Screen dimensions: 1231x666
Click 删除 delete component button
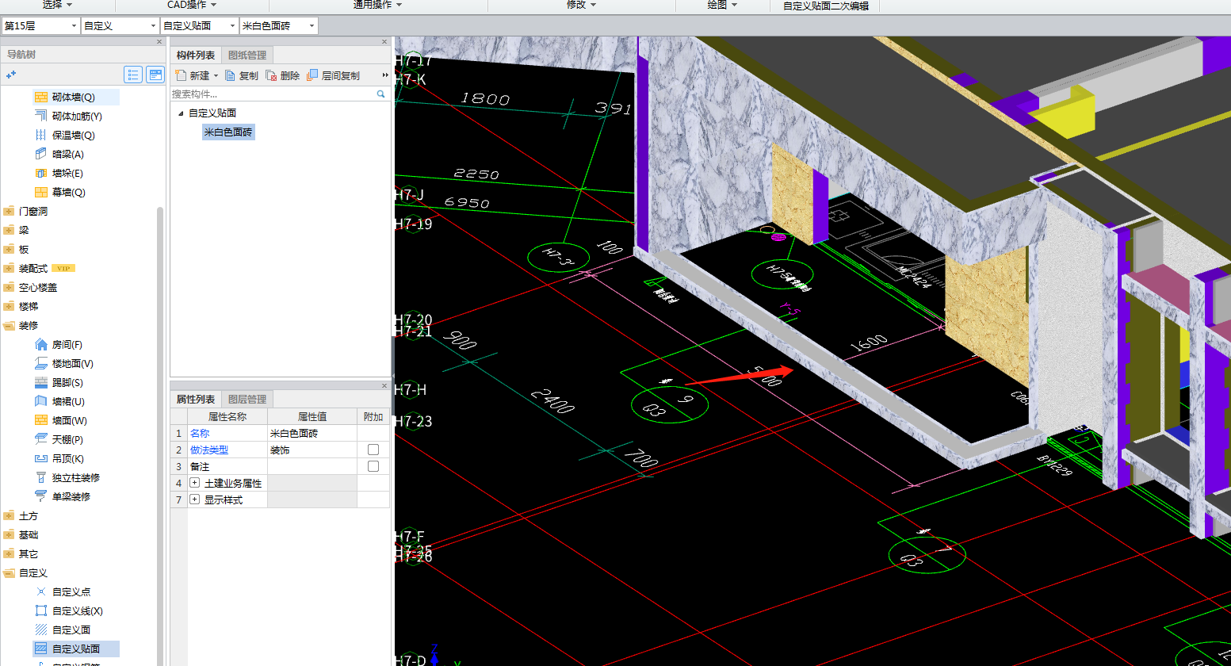coord(283,75)
